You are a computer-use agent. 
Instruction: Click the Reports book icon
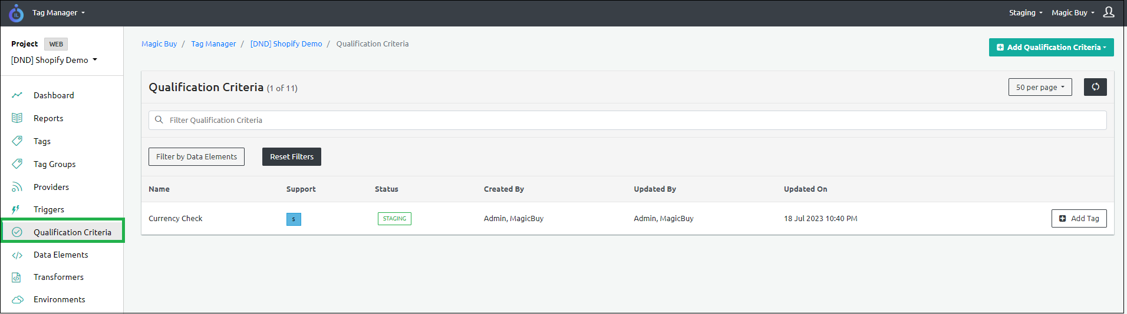[17, 118]
